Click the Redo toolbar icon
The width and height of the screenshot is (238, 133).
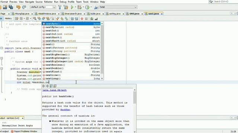click(24, 7)
